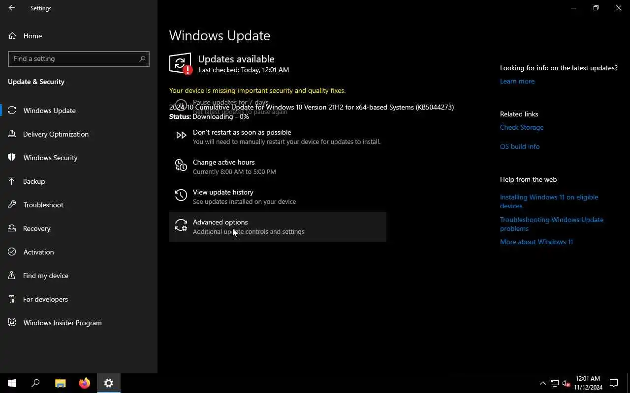The image size is (630, 393).
Task: Click the Updates available status icon
Action: [181, 64]
